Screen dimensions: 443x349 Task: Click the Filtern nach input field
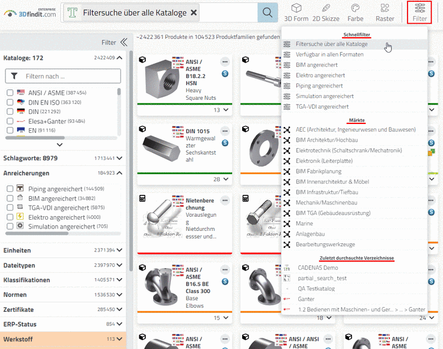pos(63,76)
